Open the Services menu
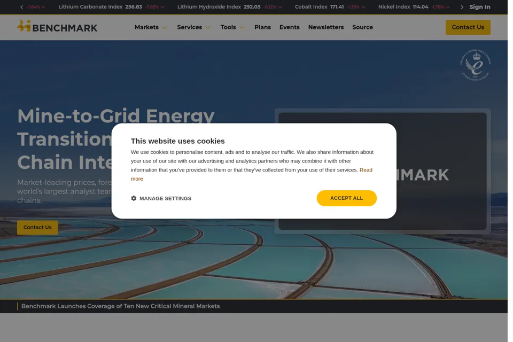 point(189,27)
